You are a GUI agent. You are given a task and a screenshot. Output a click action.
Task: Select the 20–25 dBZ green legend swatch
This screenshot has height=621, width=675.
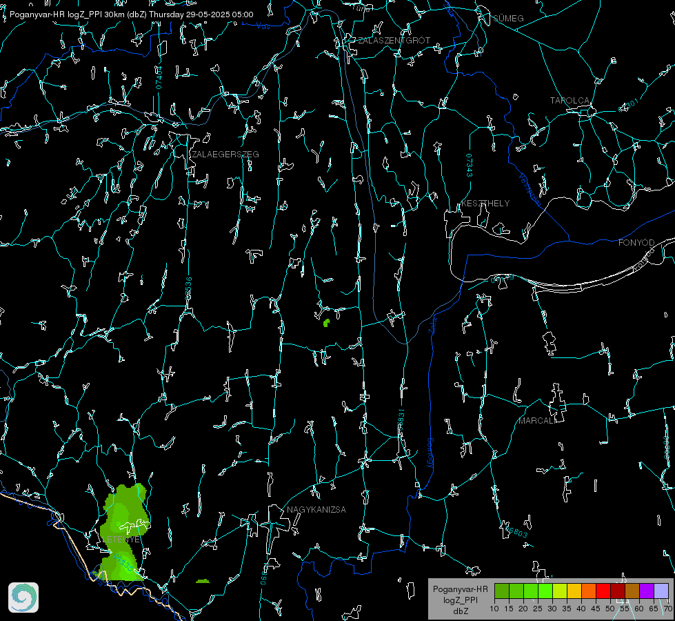click(531, 591)
